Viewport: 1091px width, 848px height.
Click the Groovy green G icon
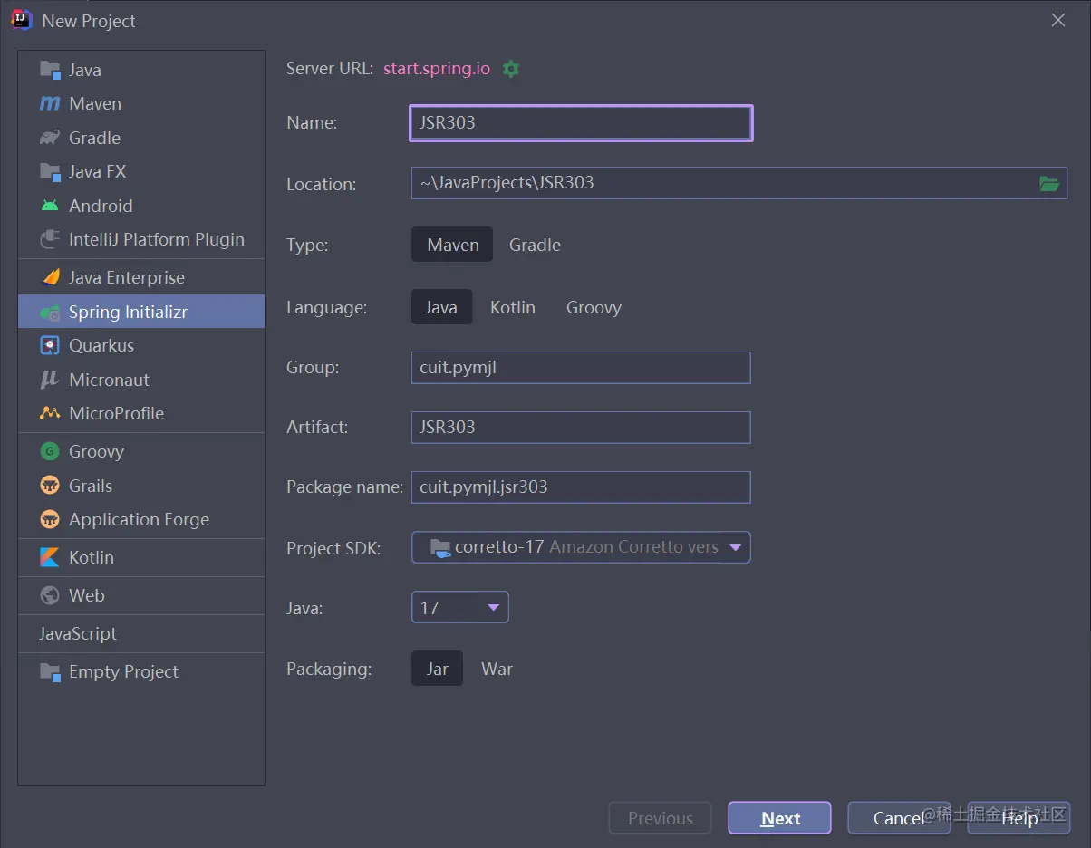click(x=50, y=451)
